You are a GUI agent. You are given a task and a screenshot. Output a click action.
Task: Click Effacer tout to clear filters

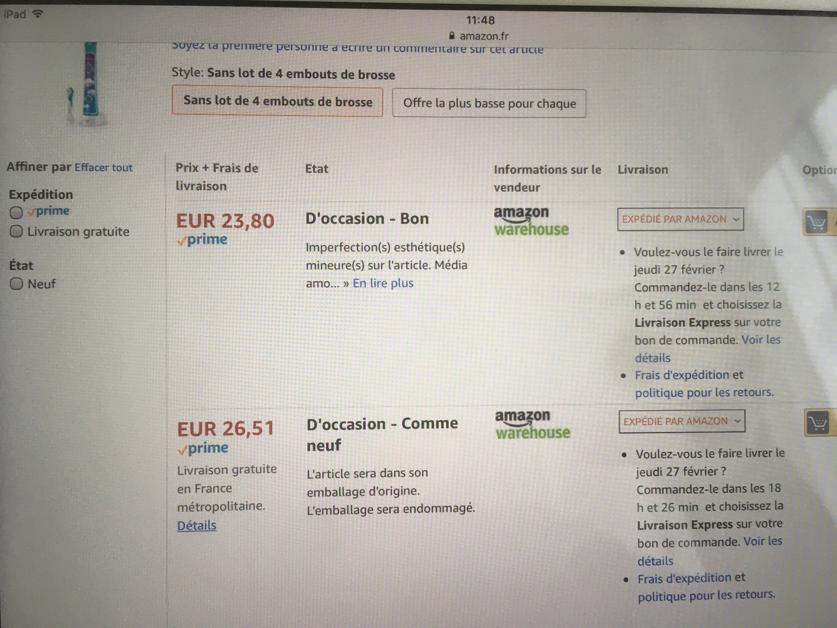[103, 168]
